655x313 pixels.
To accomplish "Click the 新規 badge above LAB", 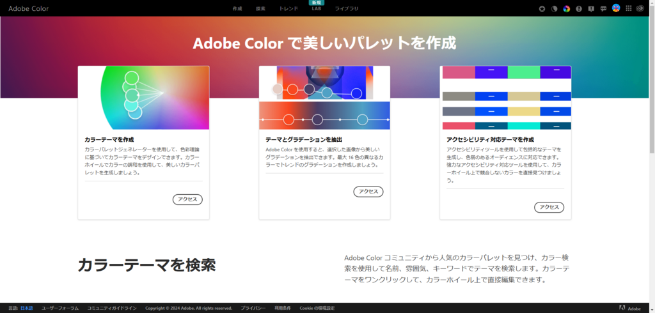I will coord(316,3).
